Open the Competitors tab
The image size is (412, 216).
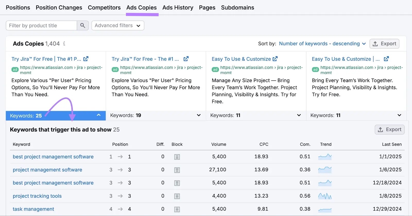pos(104,8)
